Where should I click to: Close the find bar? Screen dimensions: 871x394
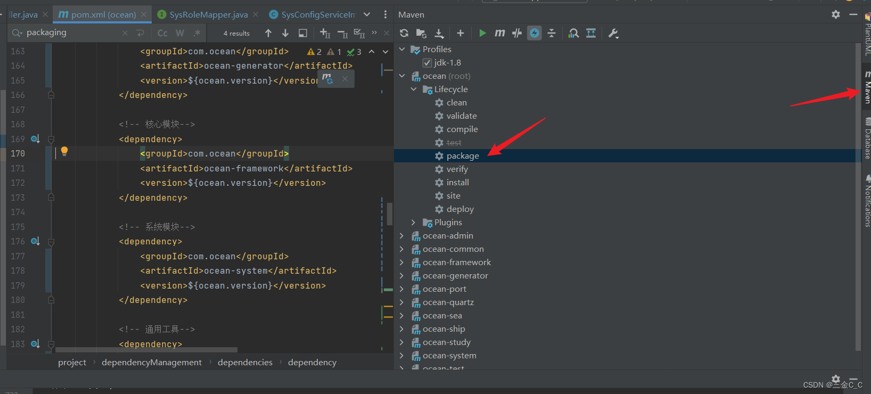click(387, 33)
